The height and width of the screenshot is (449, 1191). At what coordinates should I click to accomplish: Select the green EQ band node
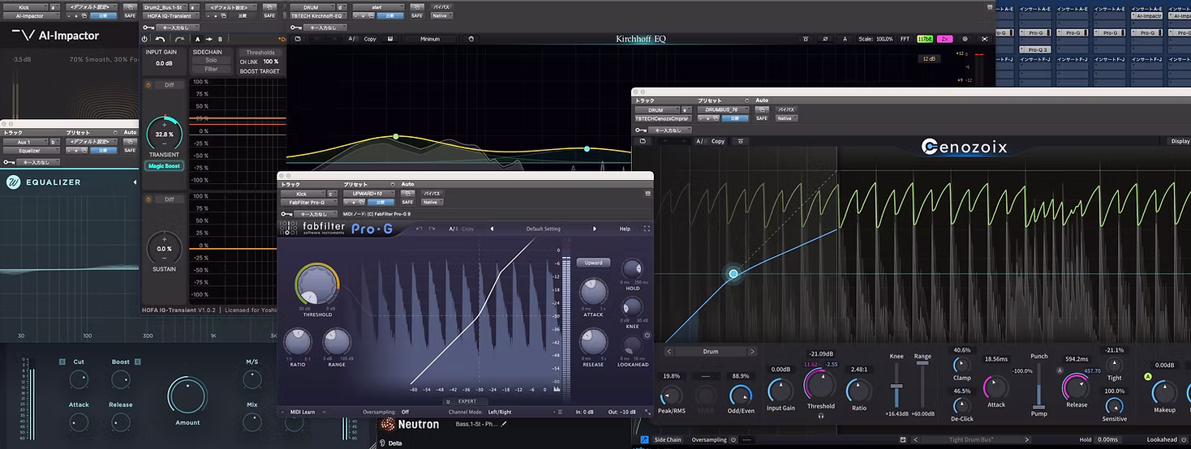point(395,136)
